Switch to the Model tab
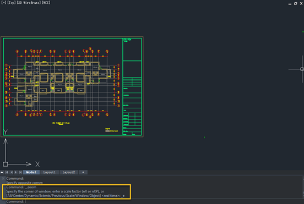Viewport: 304px width, 204px height. 31,172
